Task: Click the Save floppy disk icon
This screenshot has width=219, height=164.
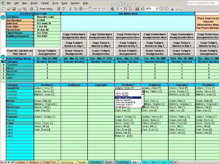Action: click(14, 9)
